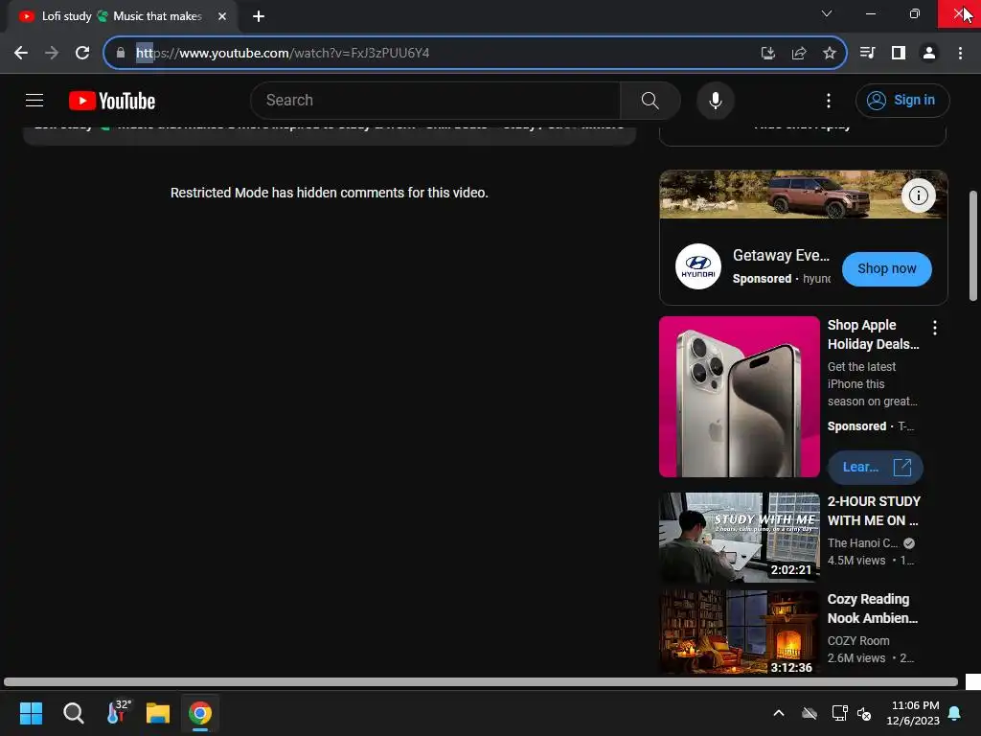
Task: Open iPhone ad thumbnail
Action: click(x=739, y=397)
